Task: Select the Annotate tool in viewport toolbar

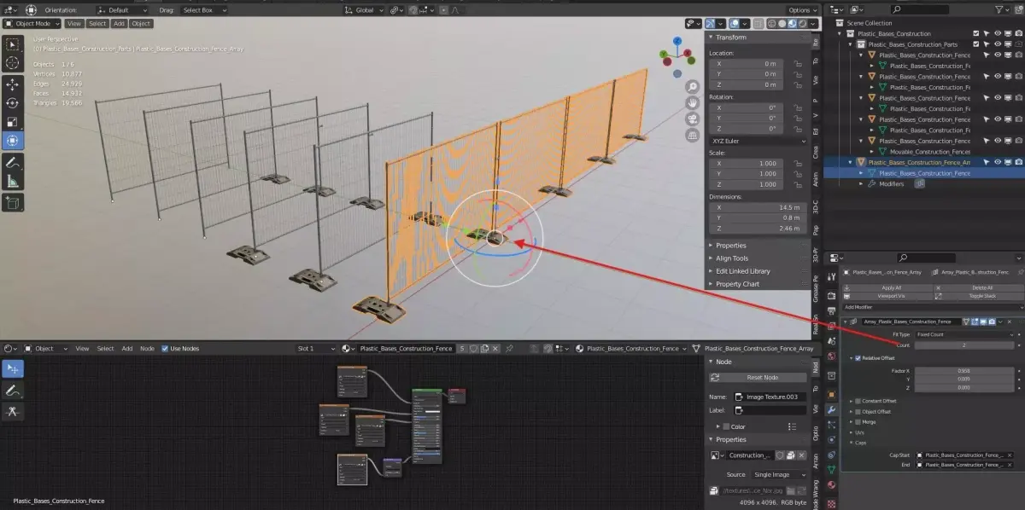Action: 13,162
